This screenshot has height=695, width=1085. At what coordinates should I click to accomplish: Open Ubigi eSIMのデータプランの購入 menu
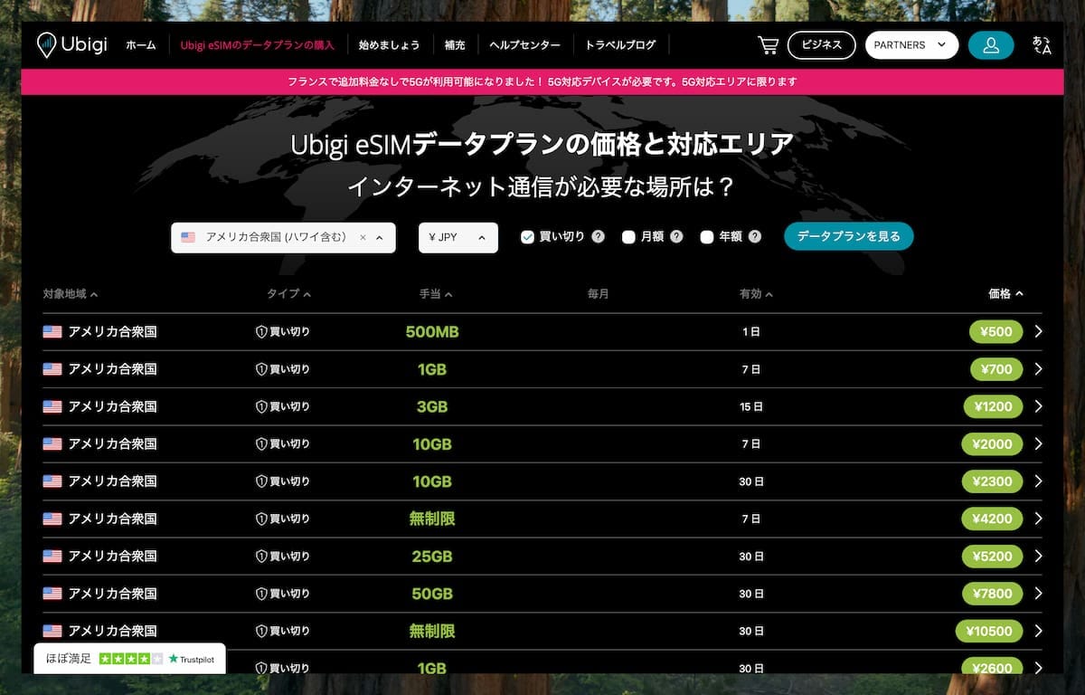258,45
